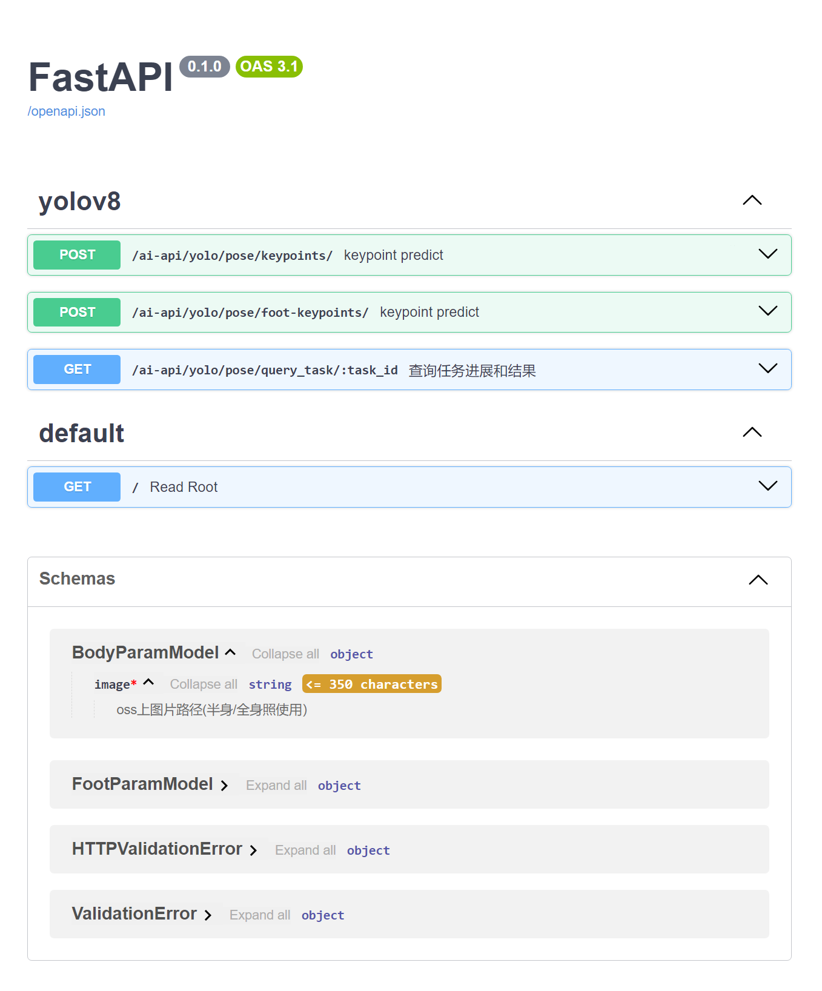Viewport: 822px width, 991px height.
Task: Expand the FootParamModel schema chevron
Action: click(224, 786)
